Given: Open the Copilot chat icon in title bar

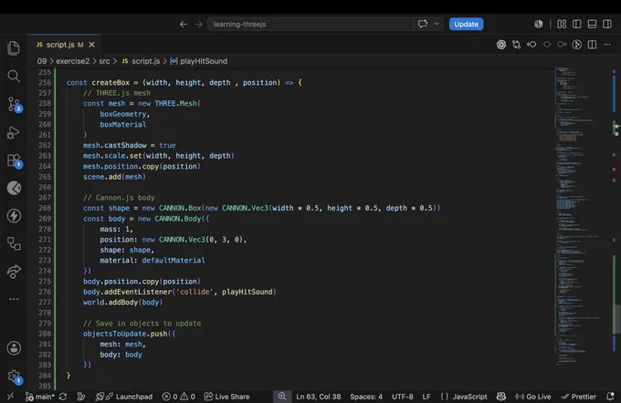Looking at the screenshot, I should click(x=423, y=24).
